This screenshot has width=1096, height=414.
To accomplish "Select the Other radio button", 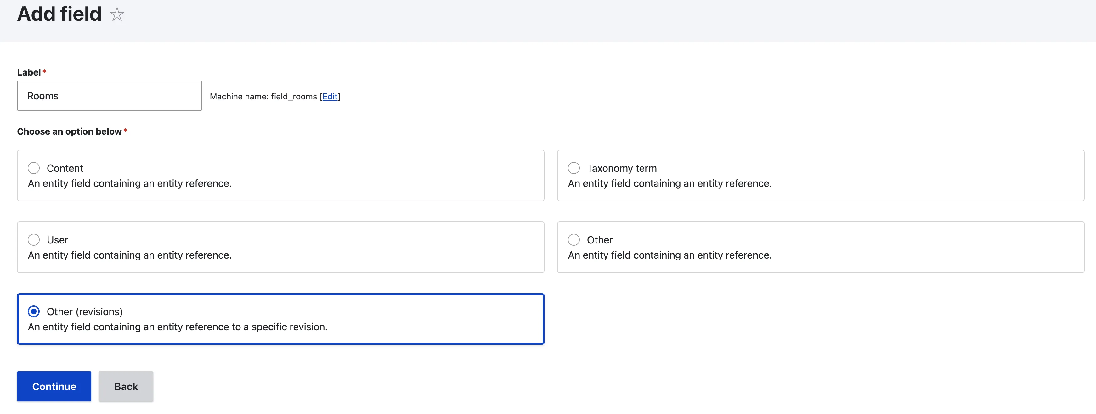I will pyautogui.click(x=573, y=240).
